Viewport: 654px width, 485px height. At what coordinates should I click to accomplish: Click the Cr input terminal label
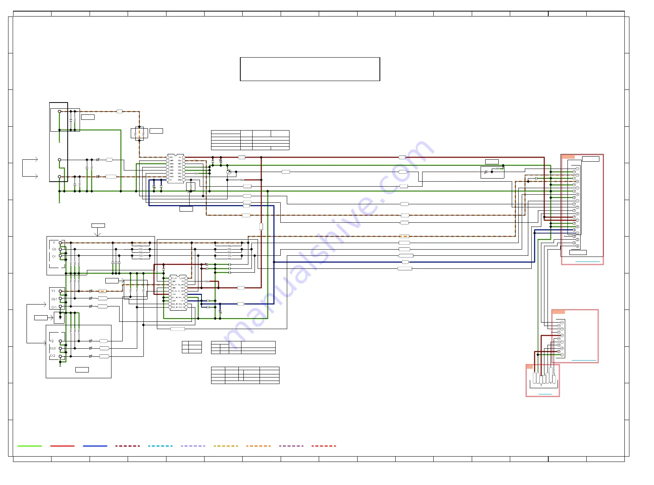(x=54, y=256)
